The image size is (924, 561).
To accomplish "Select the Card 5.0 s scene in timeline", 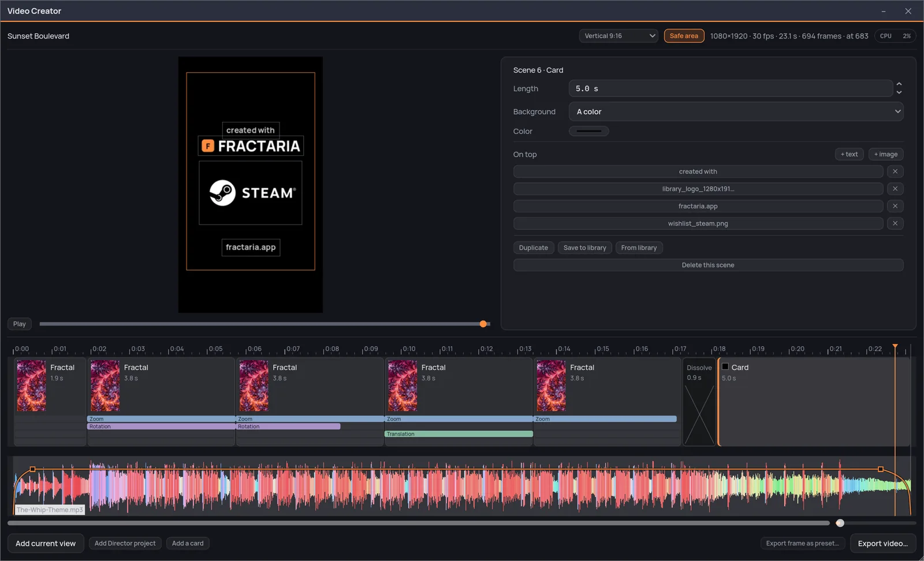I will [x=814, y=402].
